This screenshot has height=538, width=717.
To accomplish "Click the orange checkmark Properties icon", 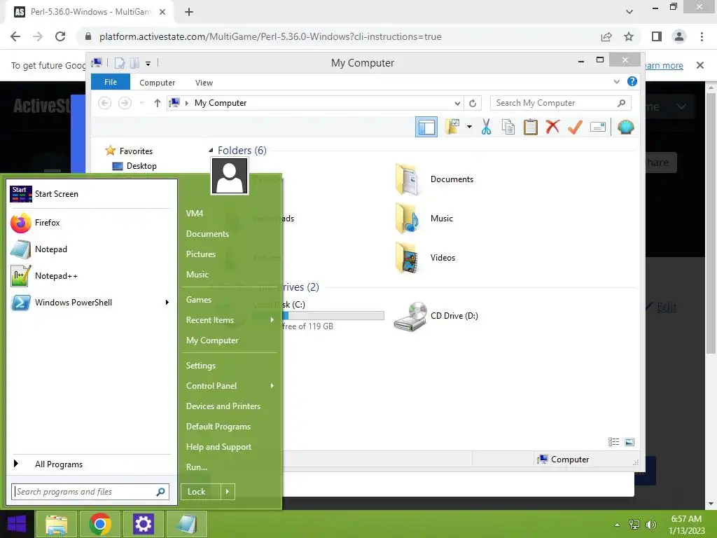I will [x=575, y=127].
